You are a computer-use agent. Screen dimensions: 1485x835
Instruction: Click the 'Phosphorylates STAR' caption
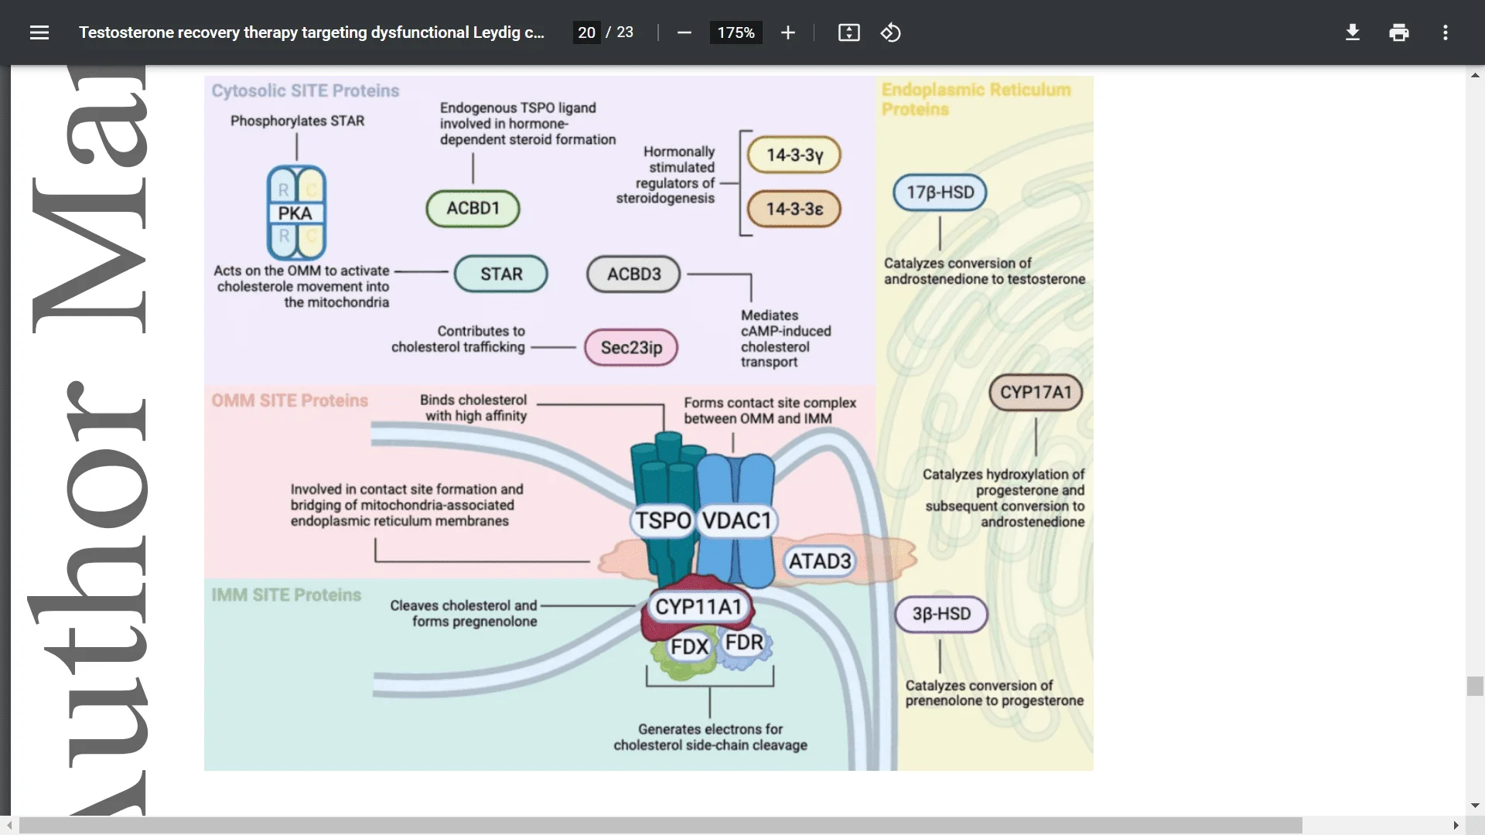297,121
